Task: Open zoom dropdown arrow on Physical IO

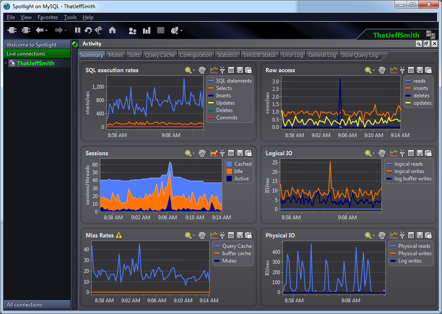Action: 374,235
